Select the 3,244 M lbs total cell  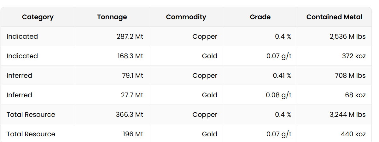pyautogui.click(x=347, y=115)
